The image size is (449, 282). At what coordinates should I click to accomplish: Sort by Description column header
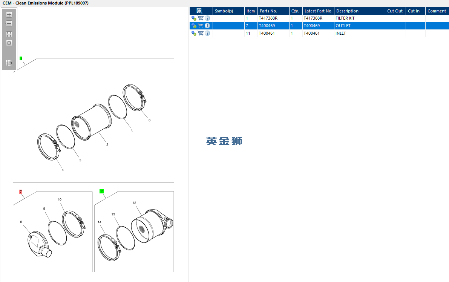click(360, 11)
